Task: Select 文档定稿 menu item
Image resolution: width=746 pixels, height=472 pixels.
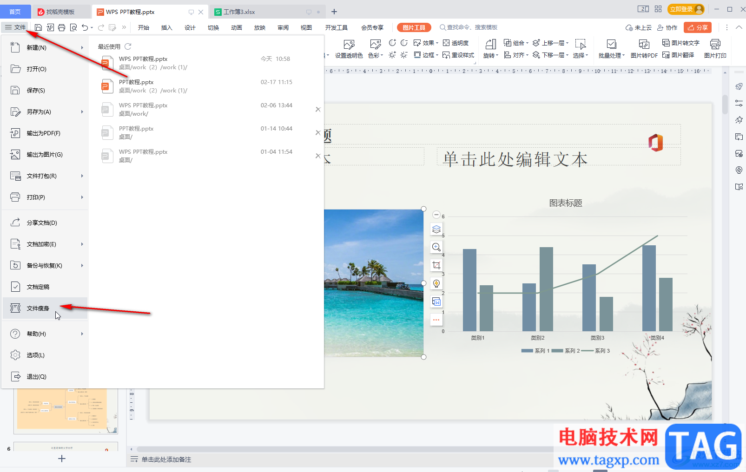Action: [45, 287]
